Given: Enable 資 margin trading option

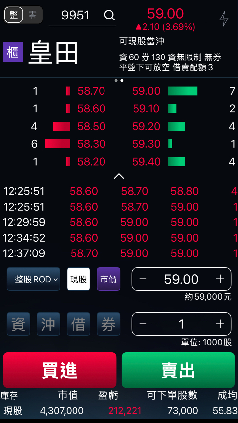Looking at the screenshot, I should coord(18,324).
